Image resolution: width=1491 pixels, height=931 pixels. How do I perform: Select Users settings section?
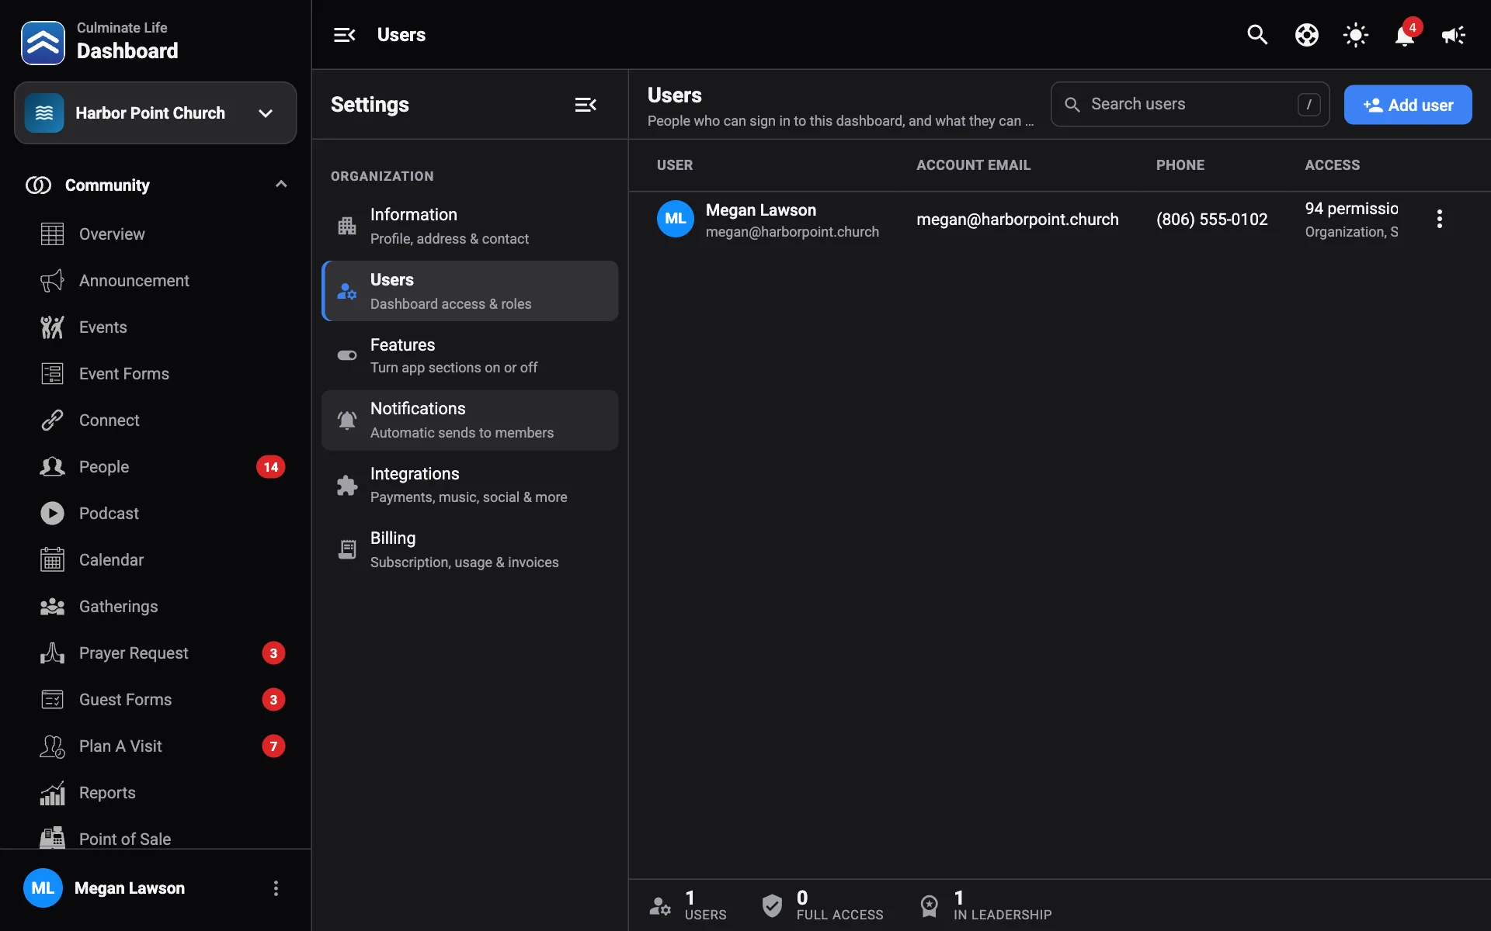[470, 291]
